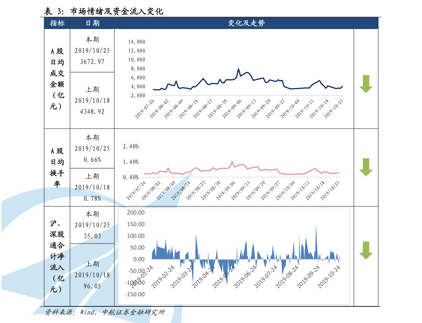The image size is (422, 323).
Task: Click the 2.40% y-axis label
Action: [x=131, y=146]
